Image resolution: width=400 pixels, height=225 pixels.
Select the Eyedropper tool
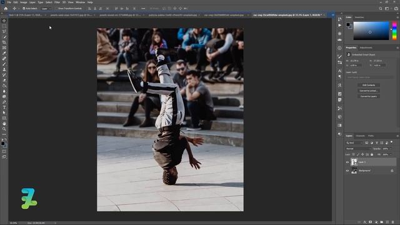[4, 53]
